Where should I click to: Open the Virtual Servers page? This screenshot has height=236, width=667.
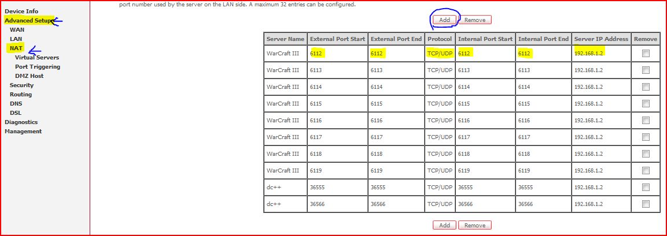(x=37, y=57)
